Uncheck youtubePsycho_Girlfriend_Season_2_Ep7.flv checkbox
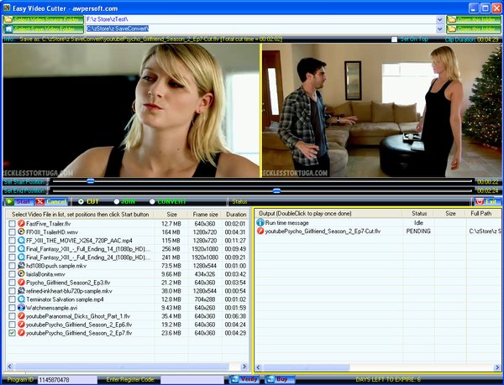 (12, 333)
